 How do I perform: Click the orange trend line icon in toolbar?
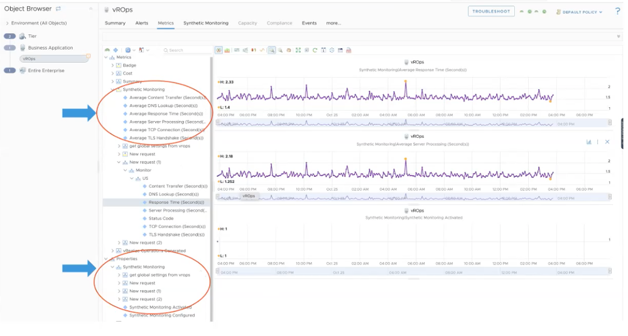(262, 50)
